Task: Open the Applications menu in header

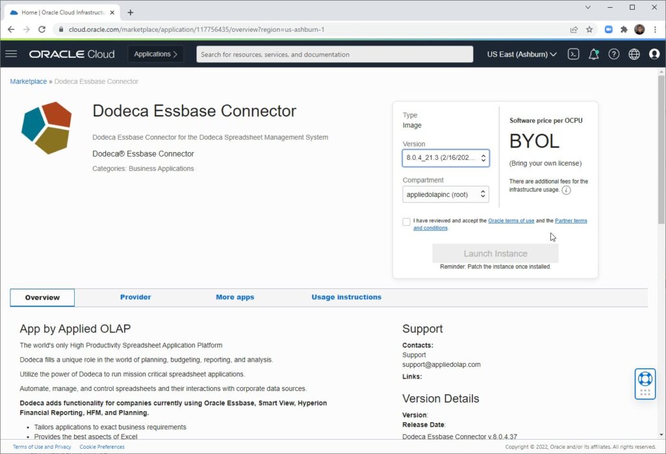Action: click(155, 54)
